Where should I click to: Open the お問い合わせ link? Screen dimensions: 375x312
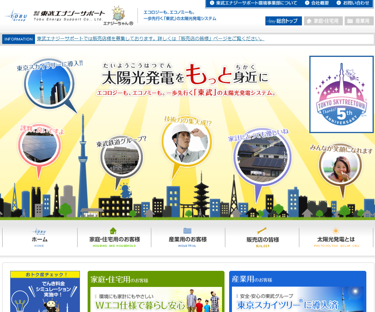point(356,3)
